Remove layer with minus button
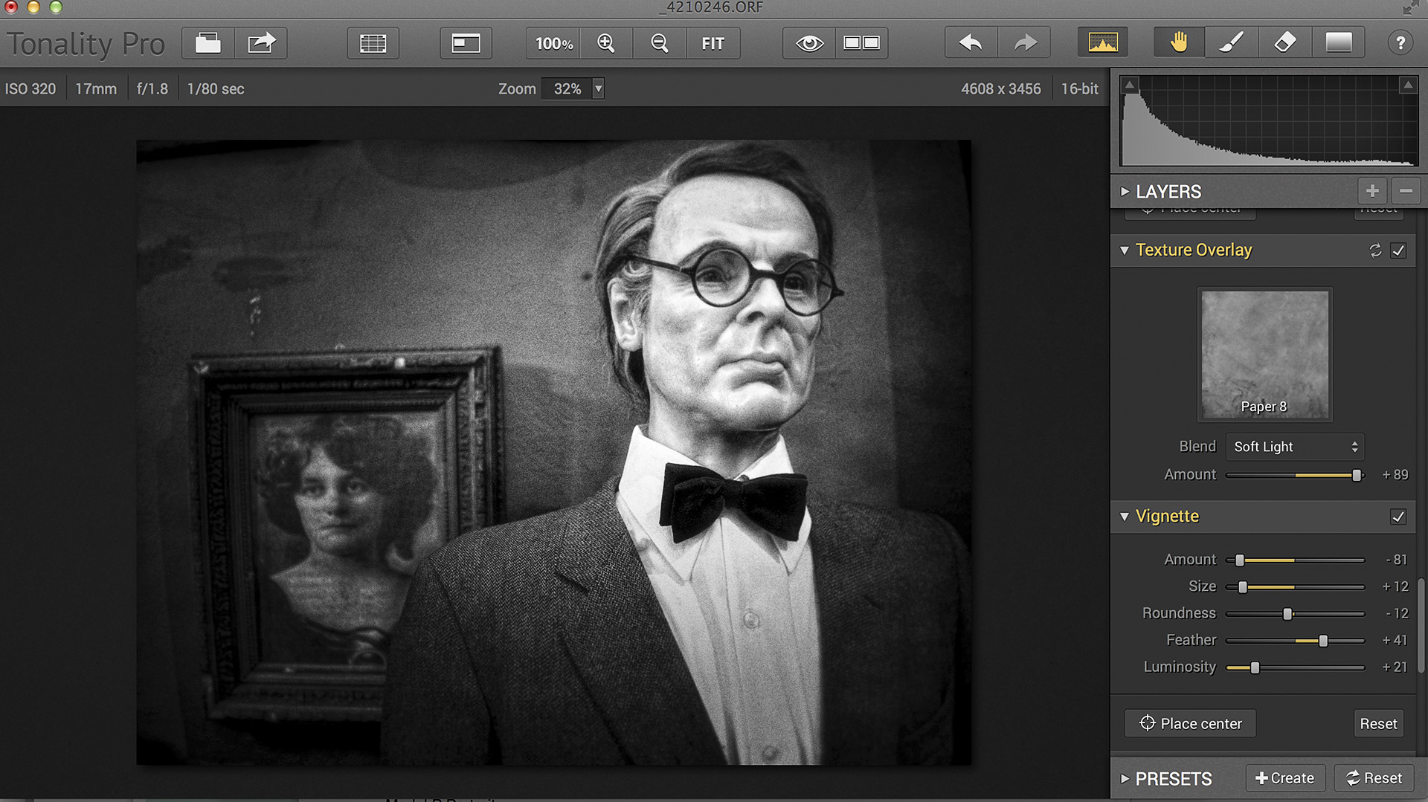Screen dimensions: 1428x802 [1406, 191]
